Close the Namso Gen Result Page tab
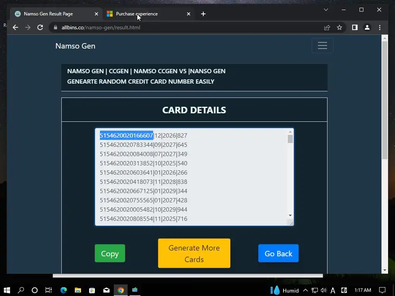Screen dimensions: 395x296 pyautogui.click(x=96, y=14)
